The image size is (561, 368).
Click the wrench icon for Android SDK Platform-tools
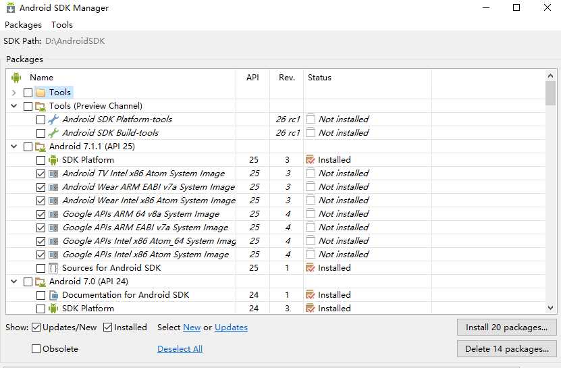point(53,120)
